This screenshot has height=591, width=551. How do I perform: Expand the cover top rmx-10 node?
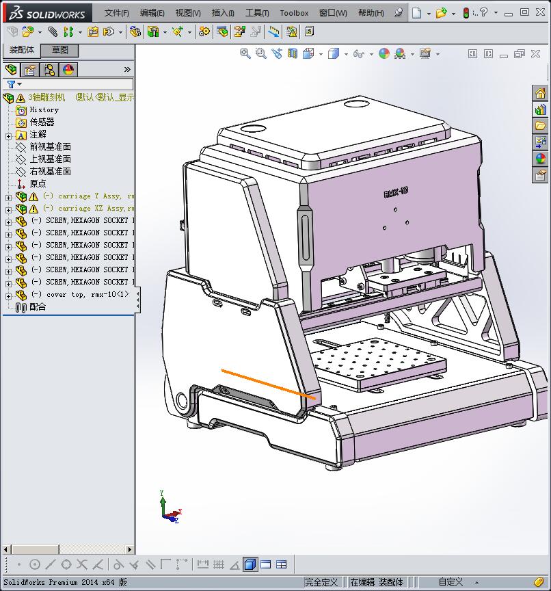pos(8,296)
